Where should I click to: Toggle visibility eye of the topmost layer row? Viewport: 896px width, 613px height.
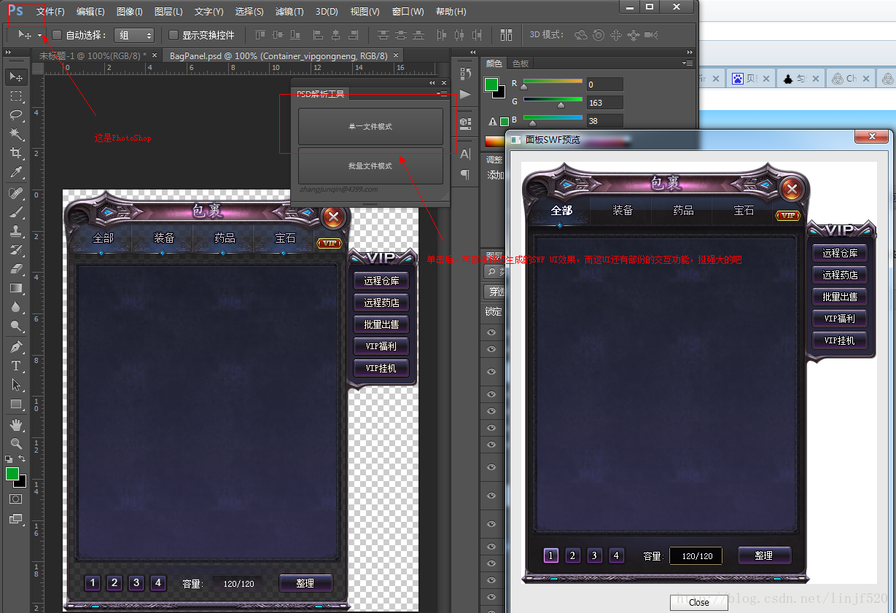491,332
